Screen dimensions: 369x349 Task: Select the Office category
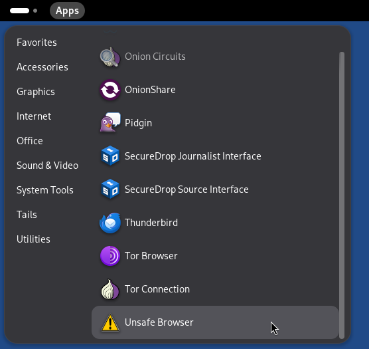[x=30, y=141]
